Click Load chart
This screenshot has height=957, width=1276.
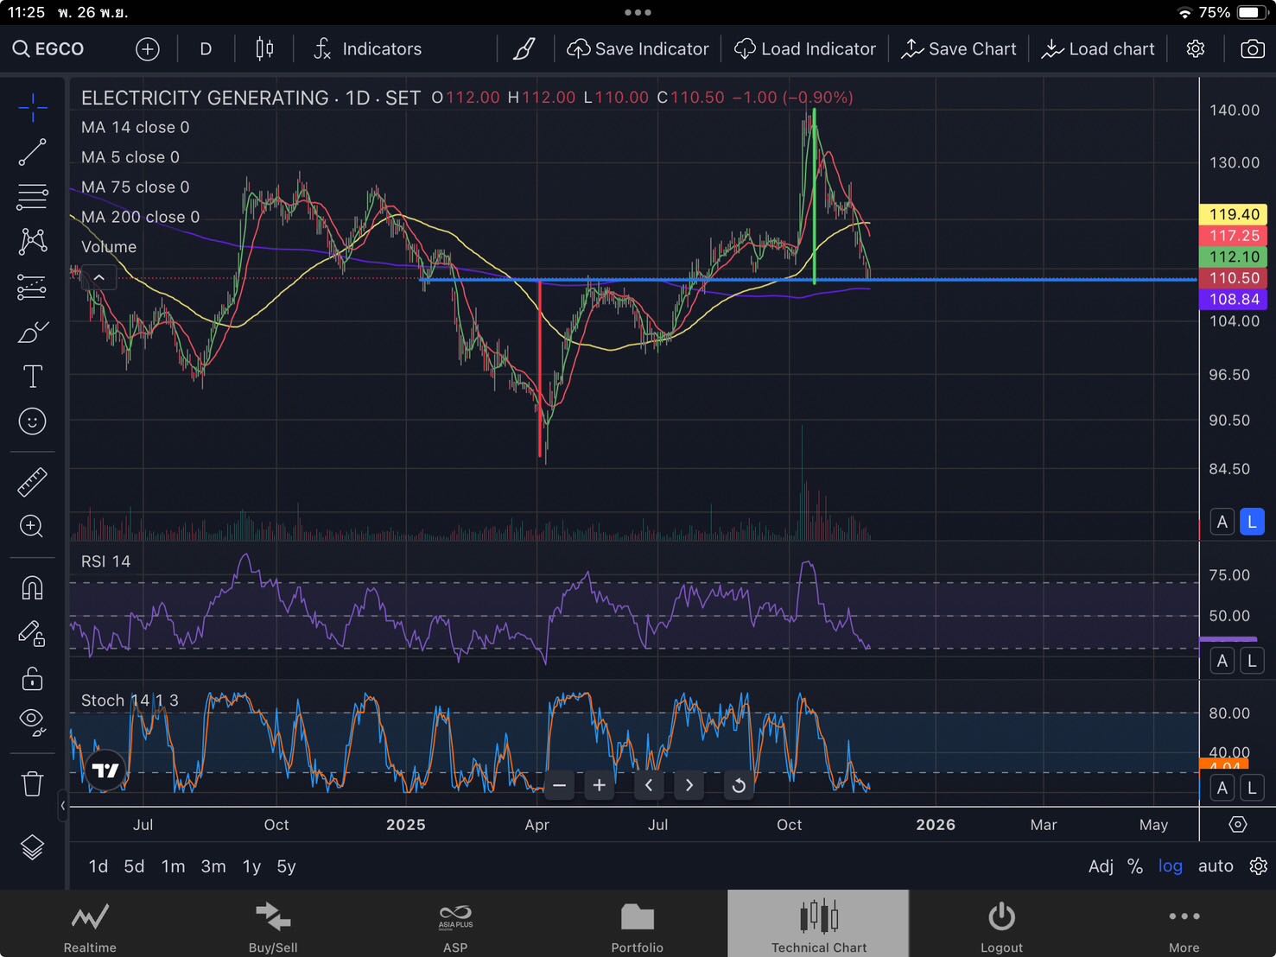1098,49
